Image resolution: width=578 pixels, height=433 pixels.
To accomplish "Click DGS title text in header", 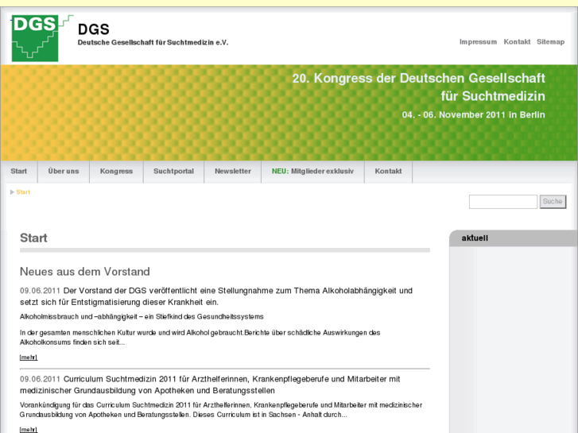I will (x=94, y=29).
